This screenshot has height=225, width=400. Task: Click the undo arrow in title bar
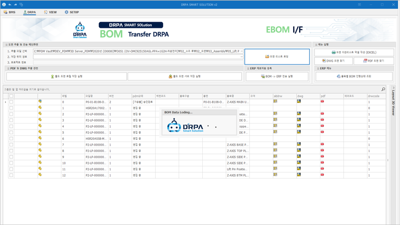pos(10,5)
